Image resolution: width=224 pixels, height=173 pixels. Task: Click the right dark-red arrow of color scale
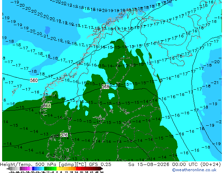[101, 168]
